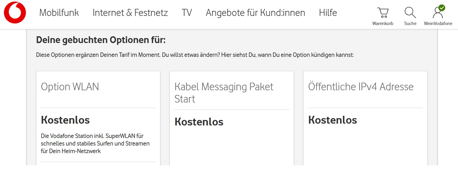Click the Warenkorb label
The width and height of the screenshot is (458, 169).
point(383,23)
